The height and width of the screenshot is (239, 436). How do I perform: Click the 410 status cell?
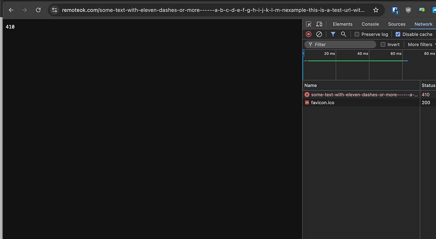426,95
